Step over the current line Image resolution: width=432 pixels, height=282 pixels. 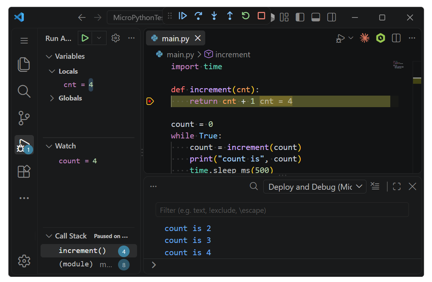198,16
